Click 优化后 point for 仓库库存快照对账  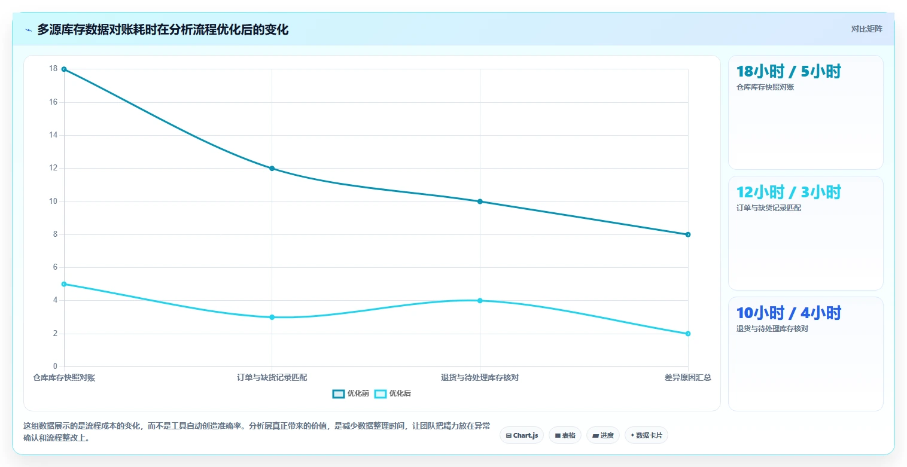[64, 284]
